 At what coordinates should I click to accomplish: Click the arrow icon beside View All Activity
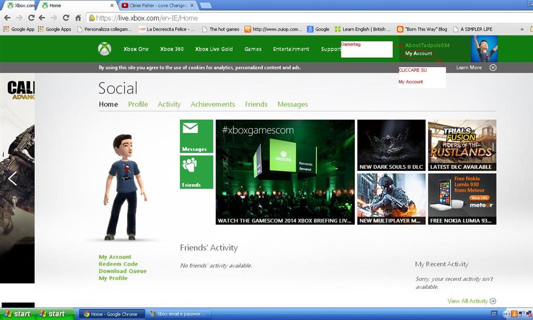pos(493,301)
